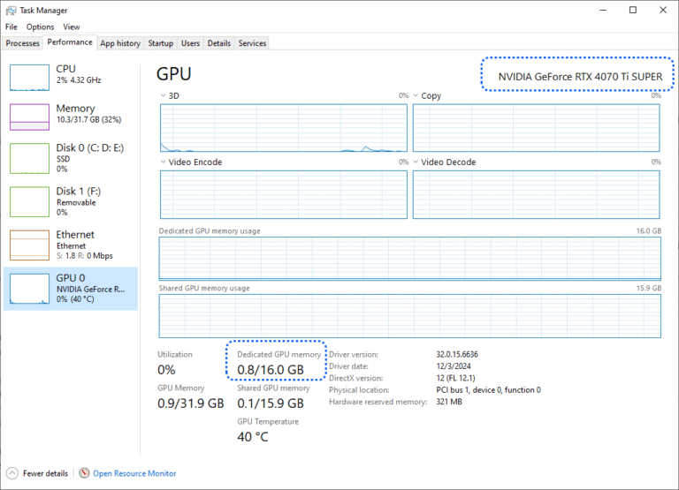Click driver version 32.0.15.6636
The image size is (679, 490).
[x=457, y=354]
